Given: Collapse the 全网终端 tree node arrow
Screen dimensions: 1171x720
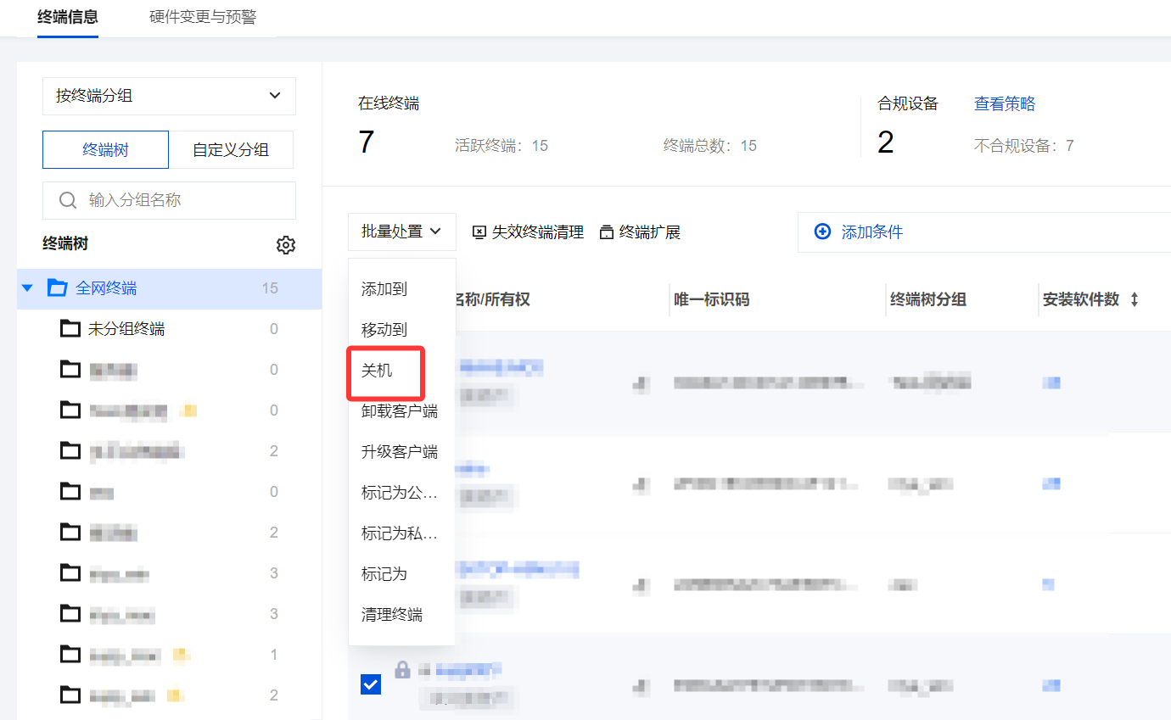Looking at the screenshot, I should pos(28,288).
